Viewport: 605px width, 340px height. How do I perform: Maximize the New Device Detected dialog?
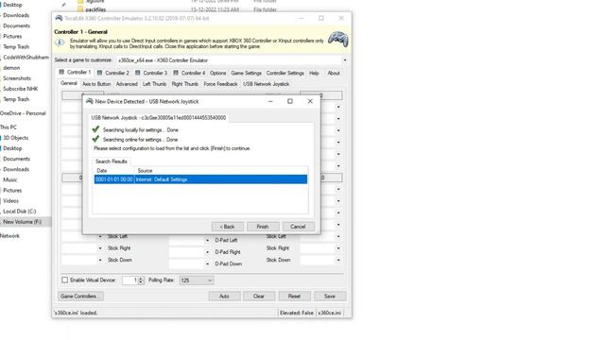[290, 101]
